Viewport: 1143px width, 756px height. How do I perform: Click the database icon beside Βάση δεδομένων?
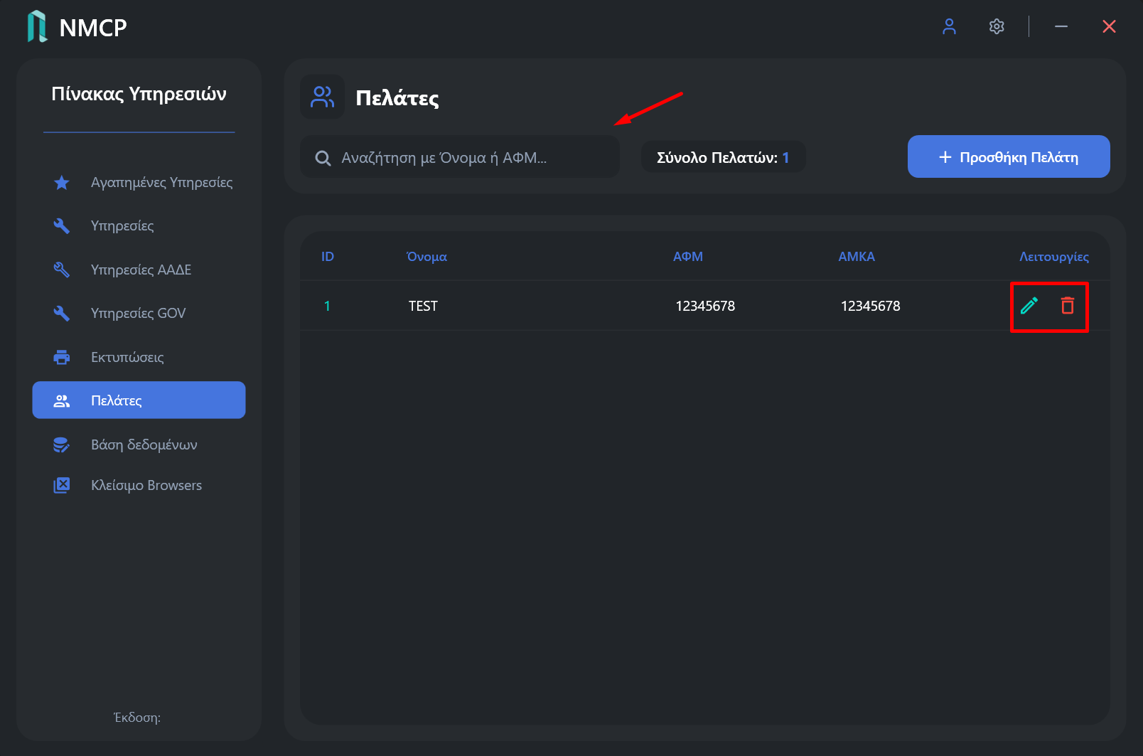(62, 444)
